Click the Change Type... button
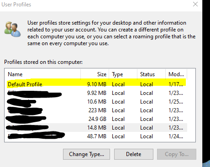The image size is (210, 167). click(86, 154)
